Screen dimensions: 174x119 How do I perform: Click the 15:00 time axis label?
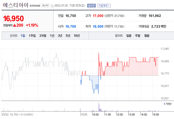click(x=156, y=115)
